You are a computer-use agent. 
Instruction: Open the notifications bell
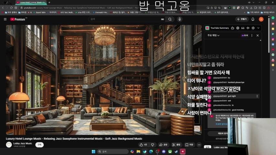253,19
